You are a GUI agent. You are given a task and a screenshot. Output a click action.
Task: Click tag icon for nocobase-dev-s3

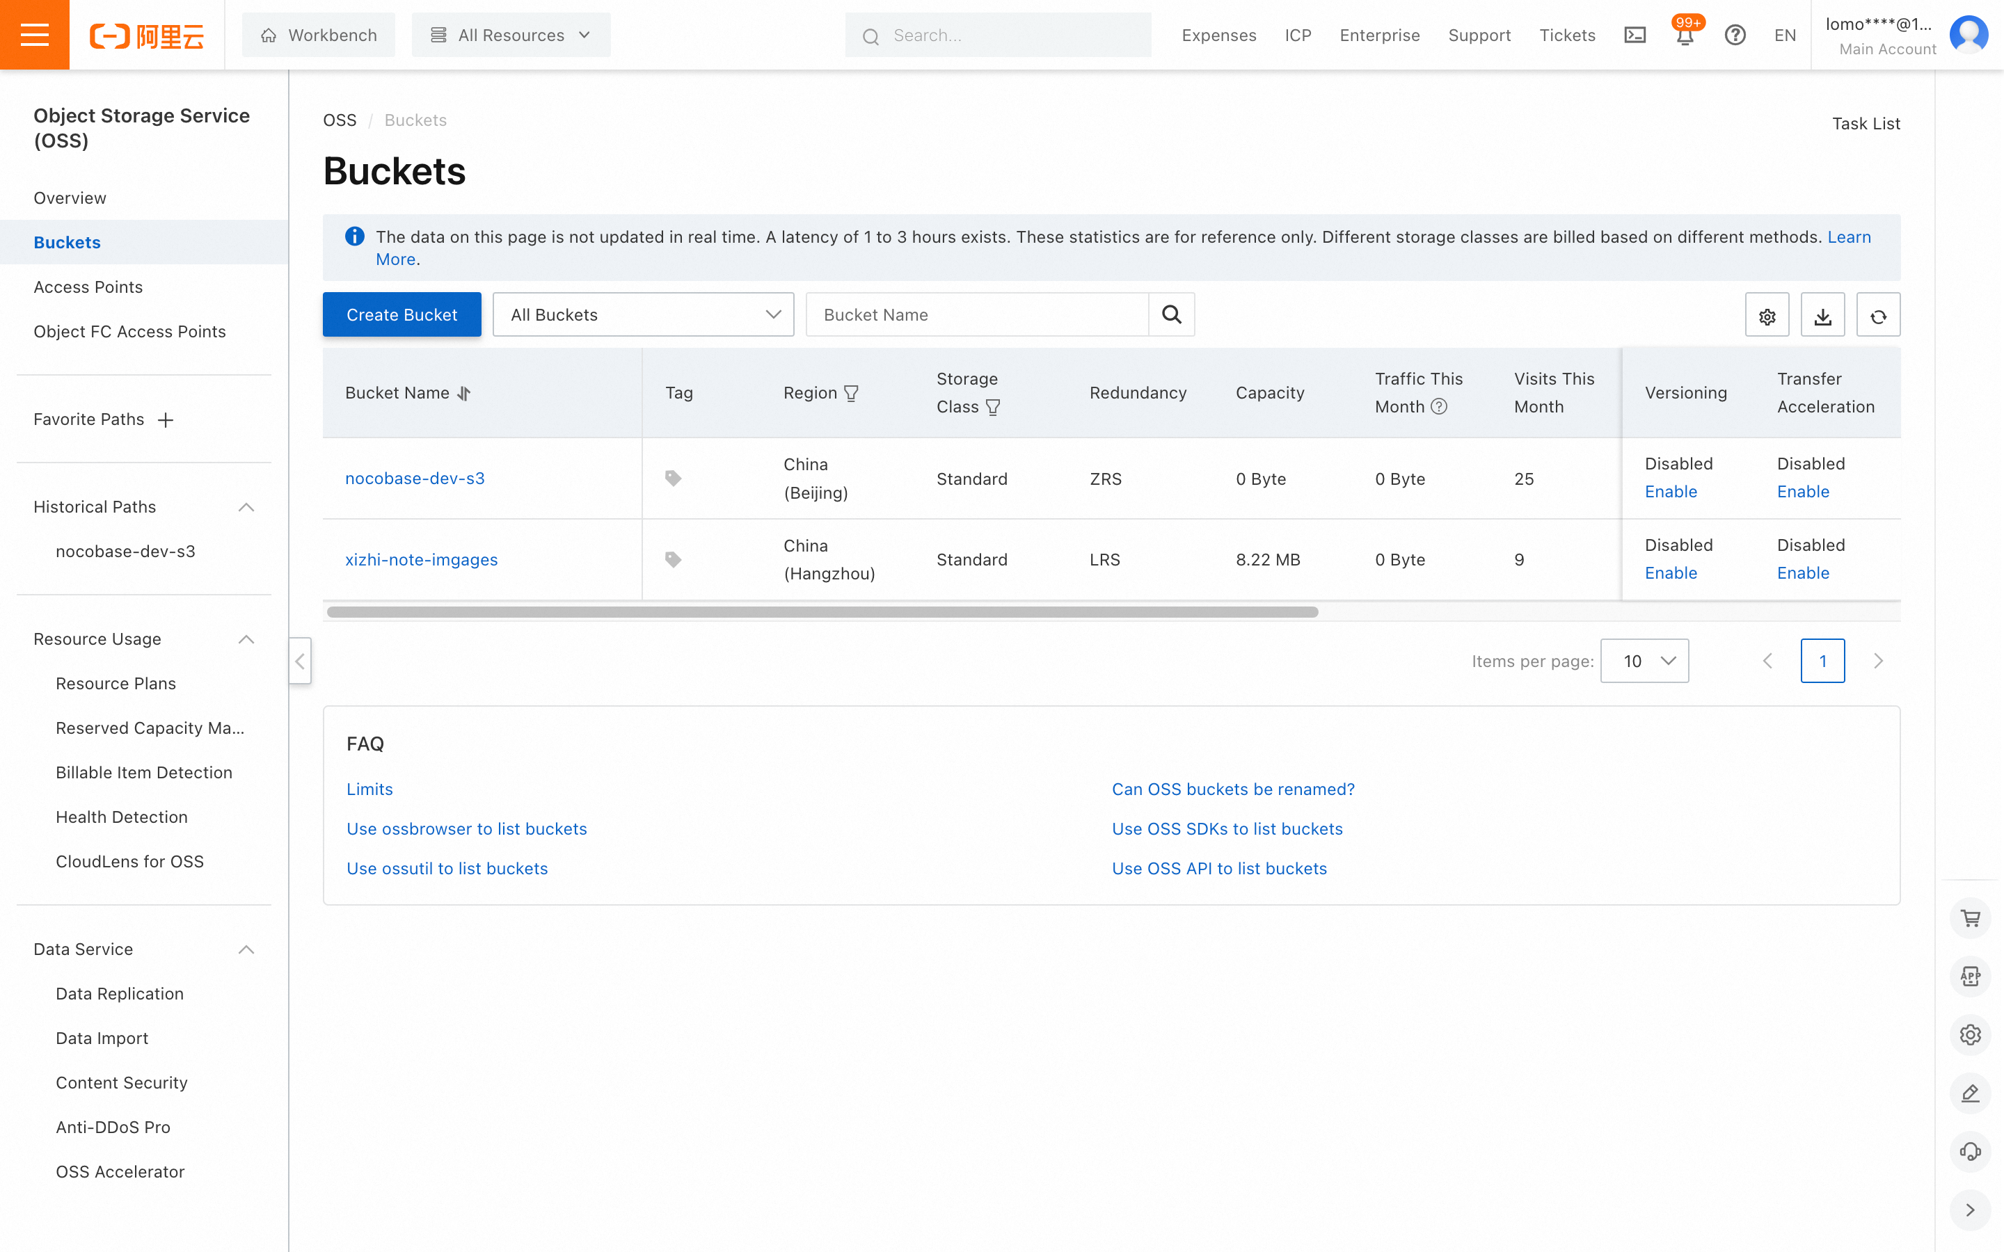pos(674,479)
